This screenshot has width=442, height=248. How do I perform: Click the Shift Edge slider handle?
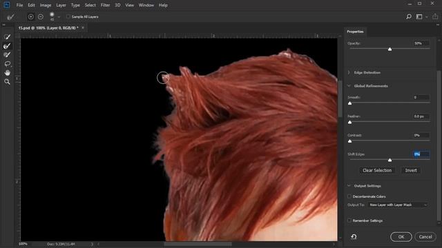pos(390,160)
